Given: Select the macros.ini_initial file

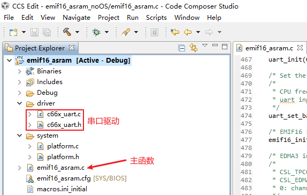Looking at the screenshot, I should (62, 189).
